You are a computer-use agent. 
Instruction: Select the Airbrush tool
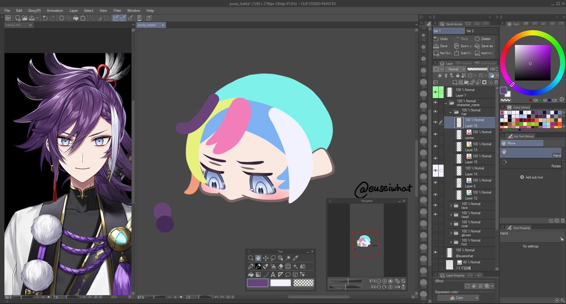tap(274, 266)
